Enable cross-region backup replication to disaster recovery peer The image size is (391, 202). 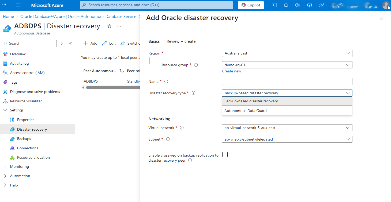coord(225,154)
